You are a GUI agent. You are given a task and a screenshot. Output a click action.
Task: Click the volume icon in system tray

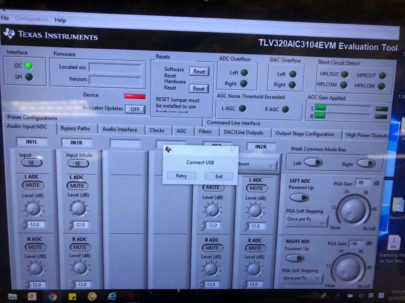click(361, 295)
